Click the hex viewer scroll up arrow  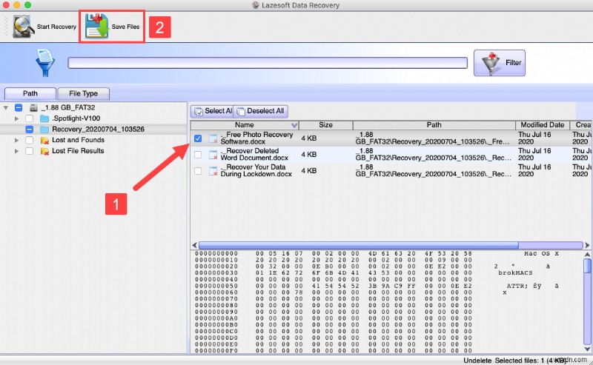coord(587,255)
